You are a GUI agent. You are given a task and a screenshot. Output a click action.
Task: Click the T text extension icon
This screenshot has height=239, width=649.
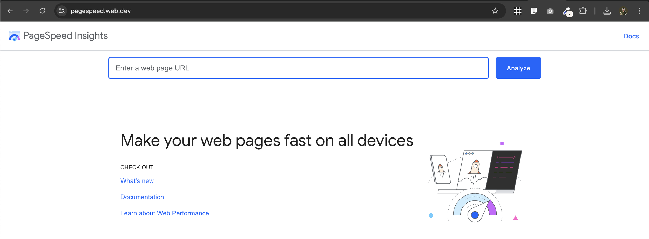(x=534, y=11)
